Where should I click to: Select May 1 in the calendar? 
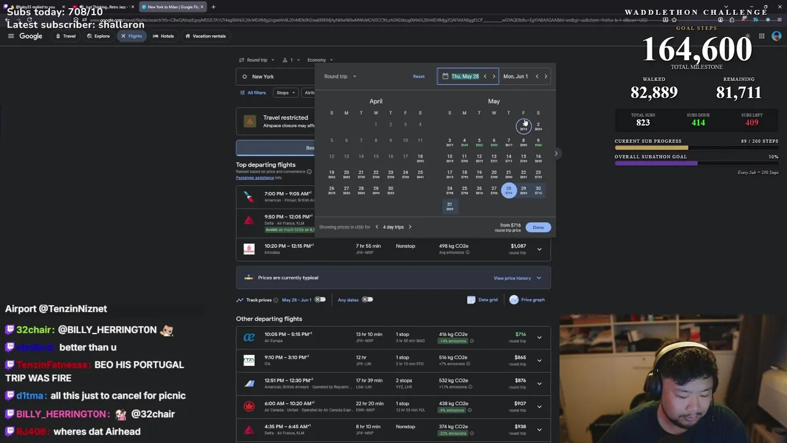click(x=523, y=126)
